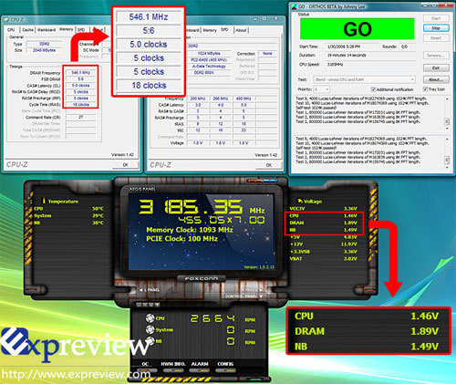Click the Exit button in ORTHOS
Viewport: 456px width, 384px height.
(436, 67)
